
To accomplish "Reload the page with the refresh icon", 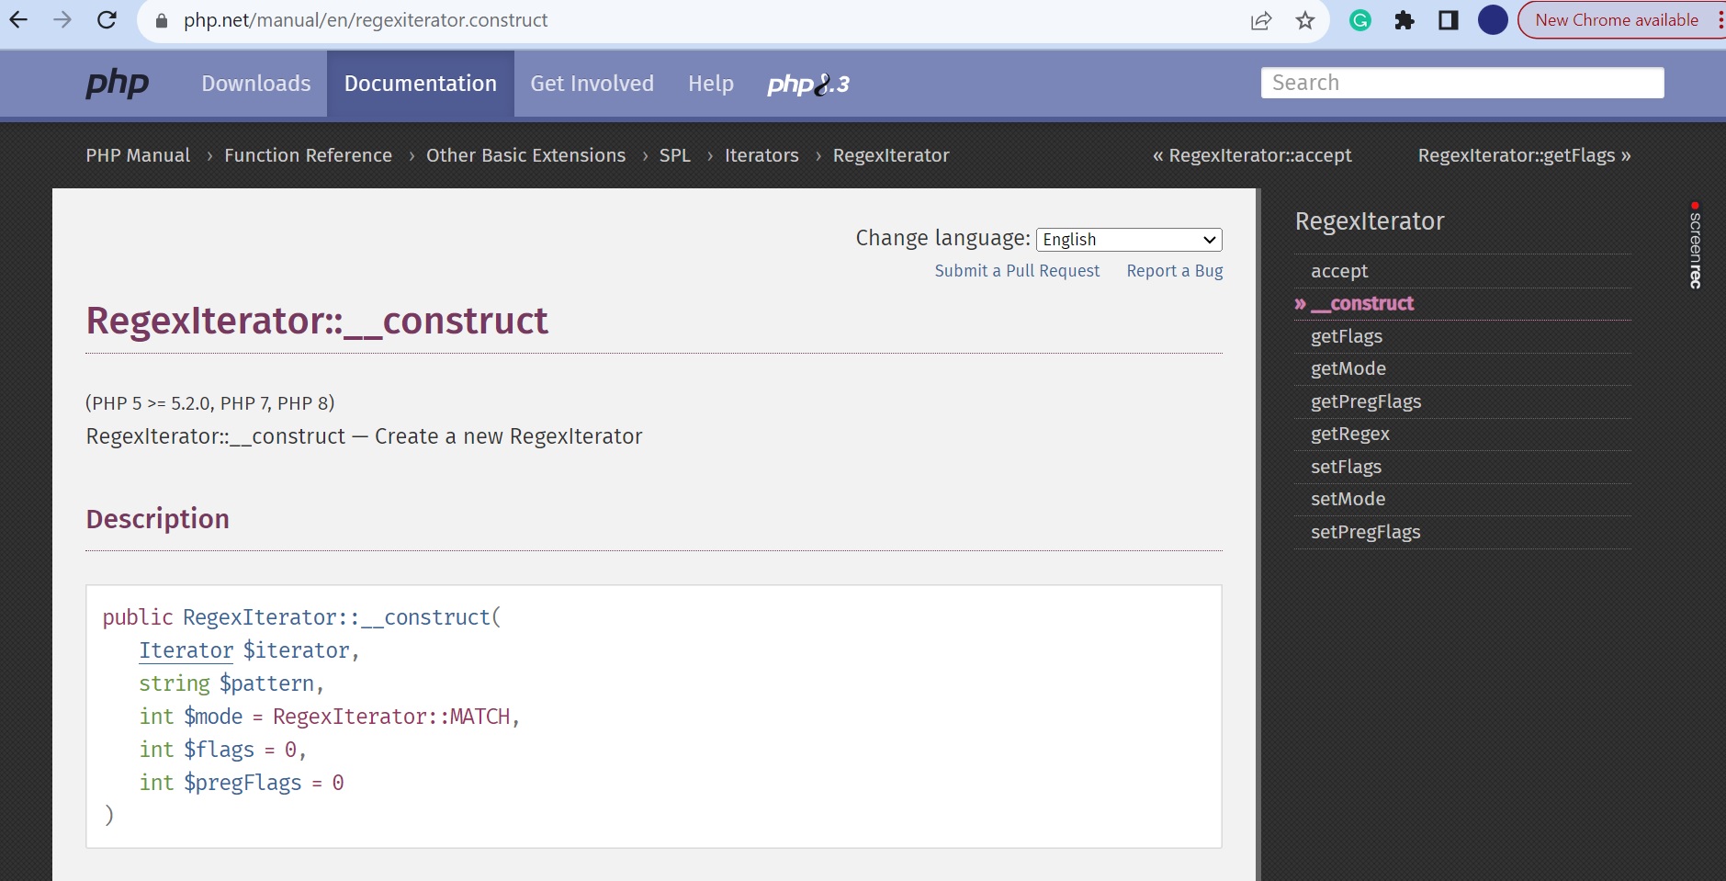I will coord(107,19).
